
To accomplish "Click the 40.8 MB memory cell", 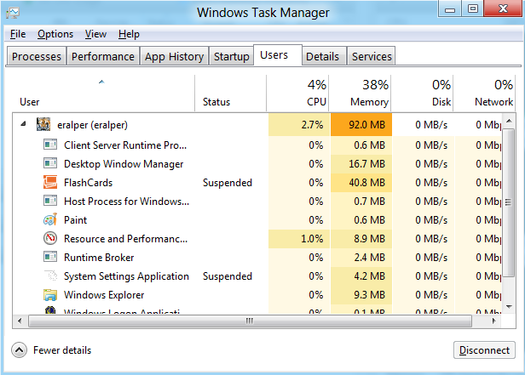I will 361,182.
